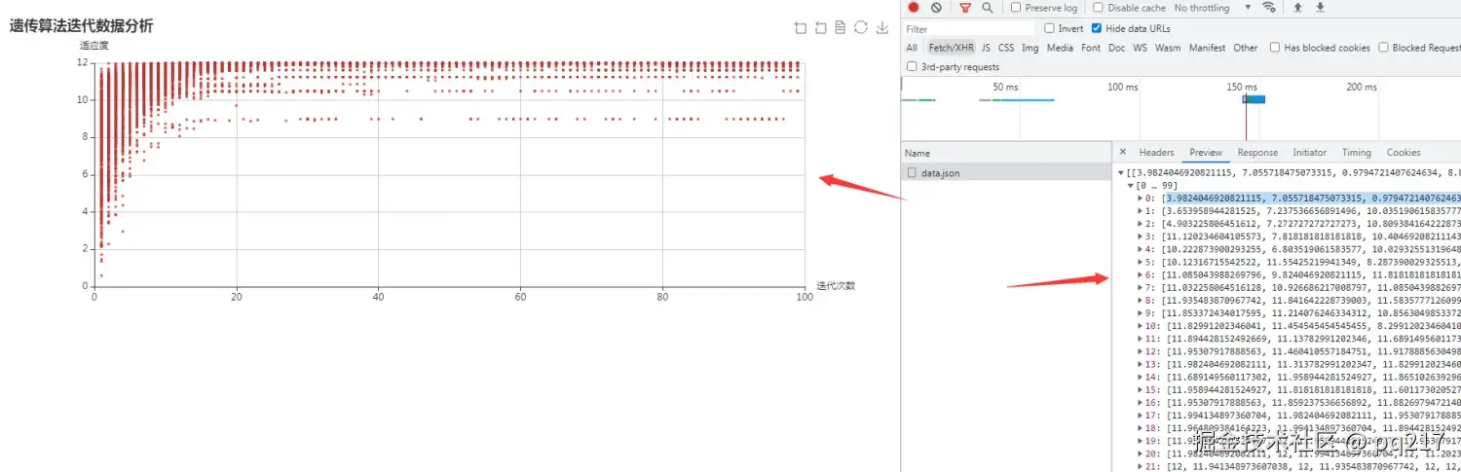Import HAR file with upload arrow
The width and height of the screenshot is (1461, 472).
coord(1297,7)
